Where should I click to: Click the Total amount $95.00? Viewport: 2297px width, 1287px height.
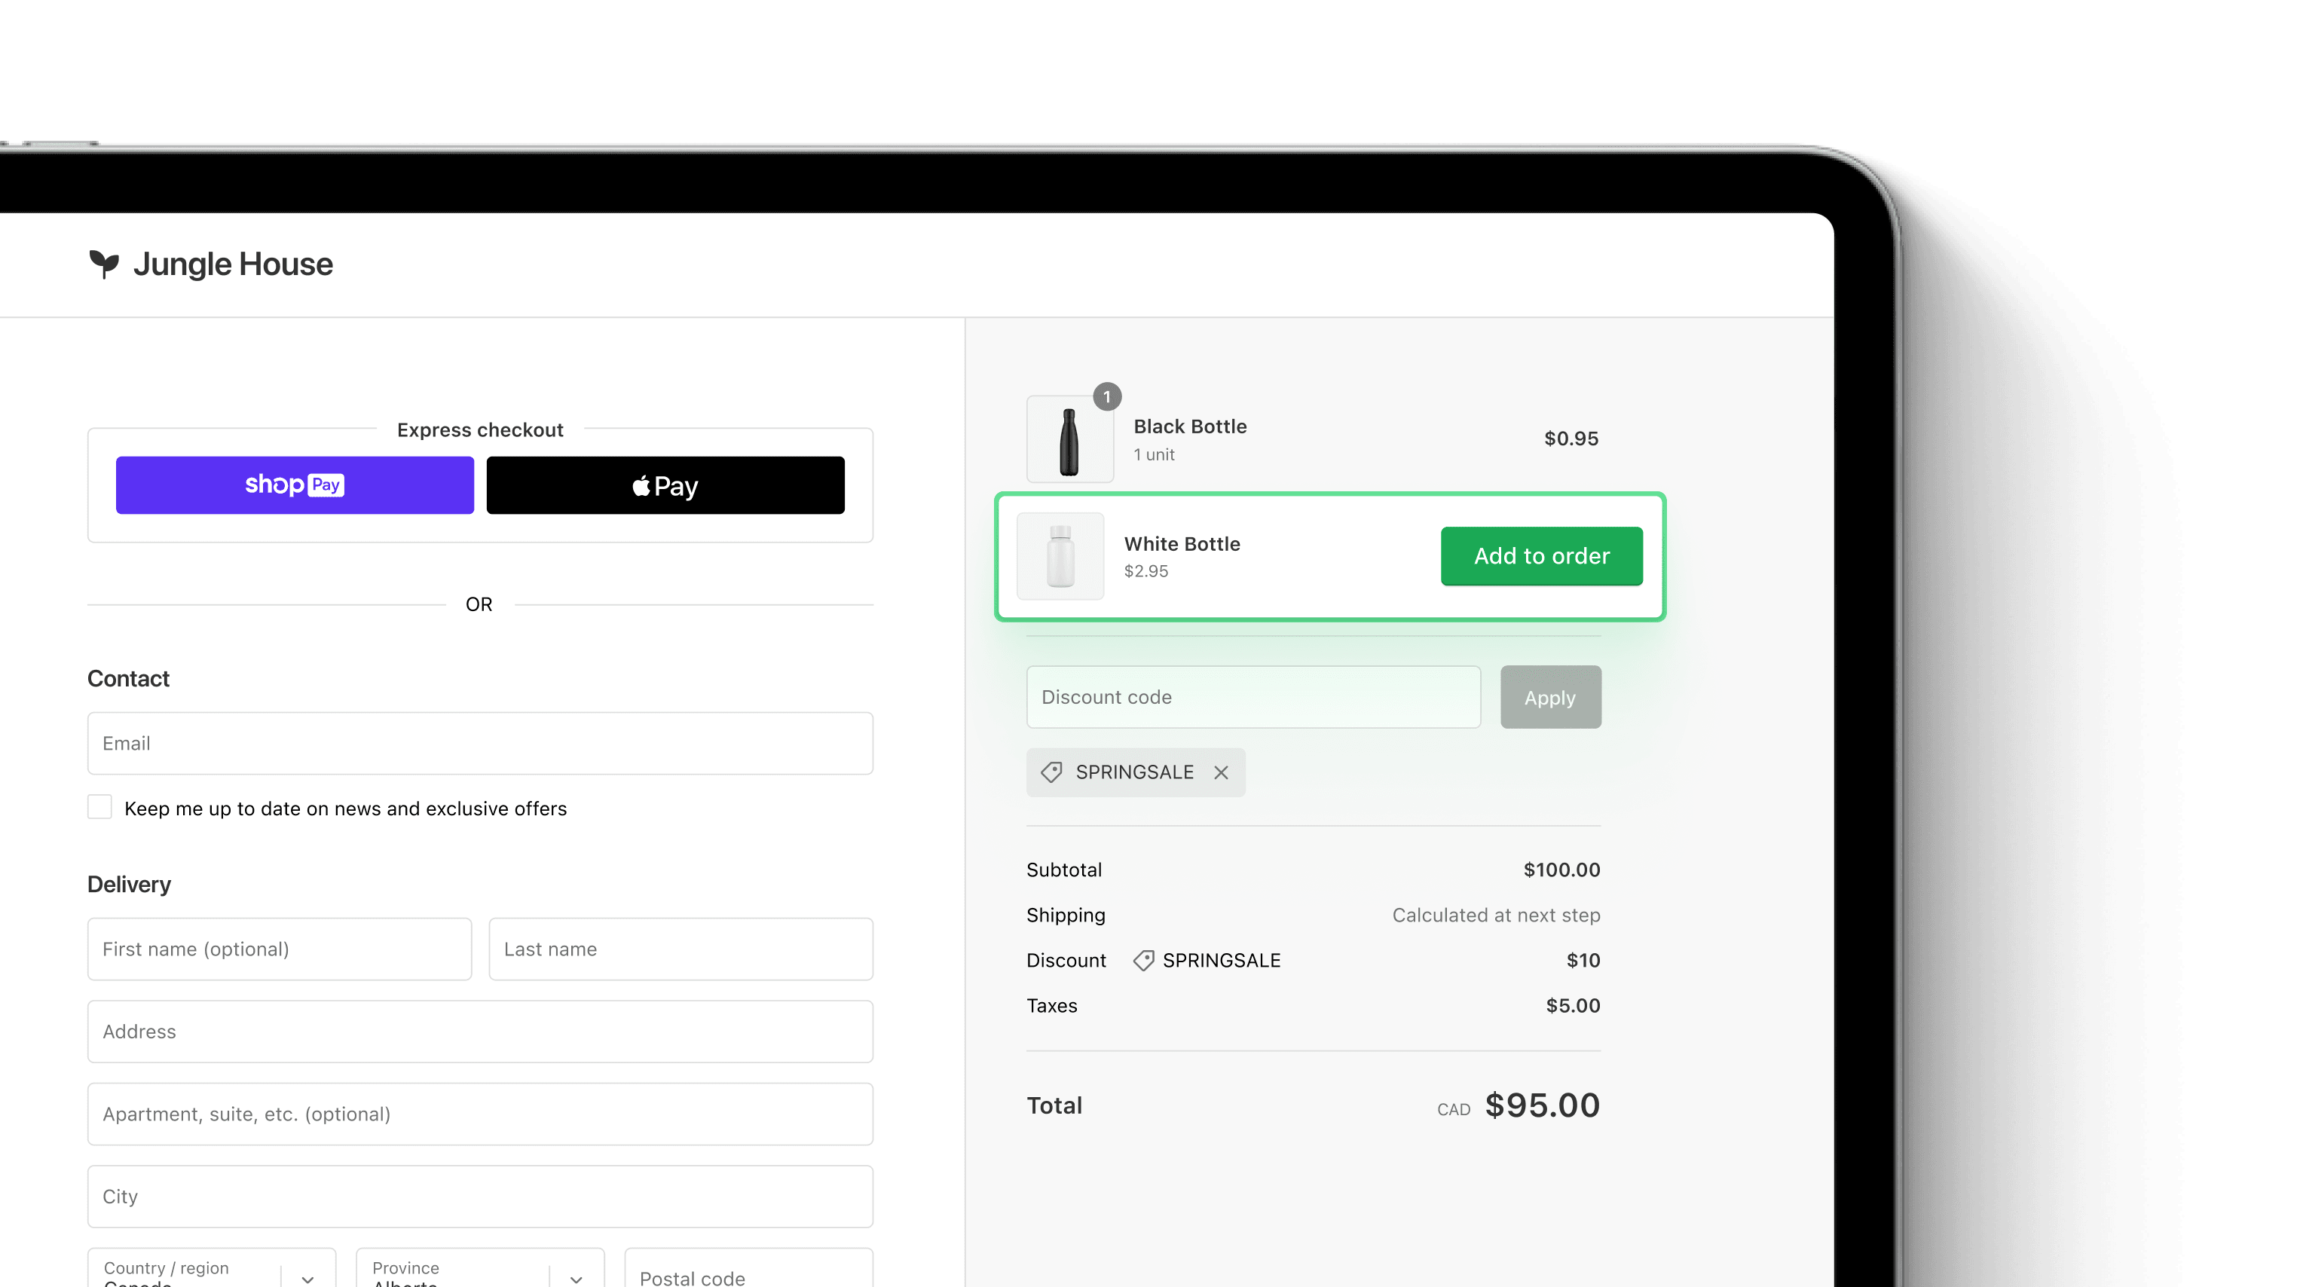1542,1105
